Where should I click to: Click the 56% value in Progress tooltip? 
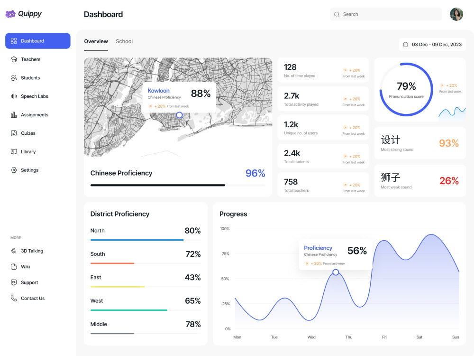pyautogui.click(x=357, y=251)
